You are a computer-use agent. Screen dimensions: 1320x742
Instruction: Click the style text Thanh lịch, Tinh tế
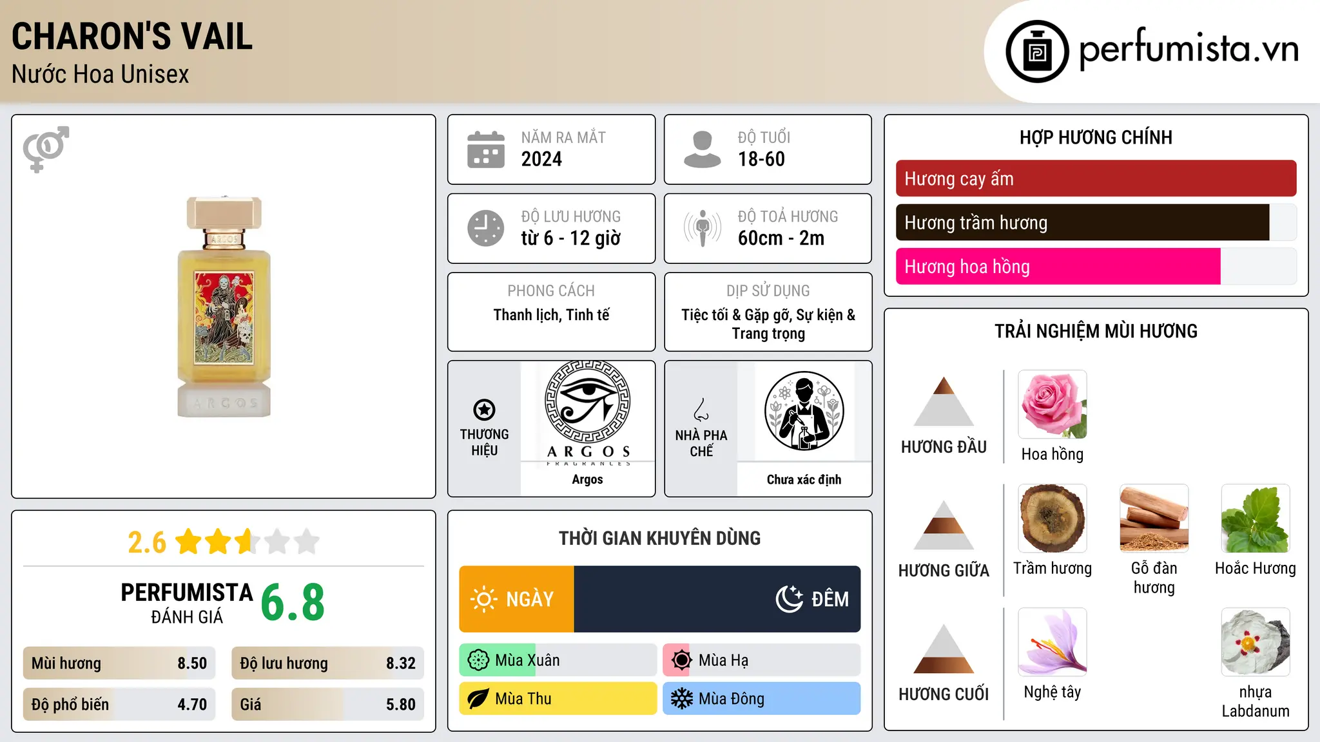point(551,315)
